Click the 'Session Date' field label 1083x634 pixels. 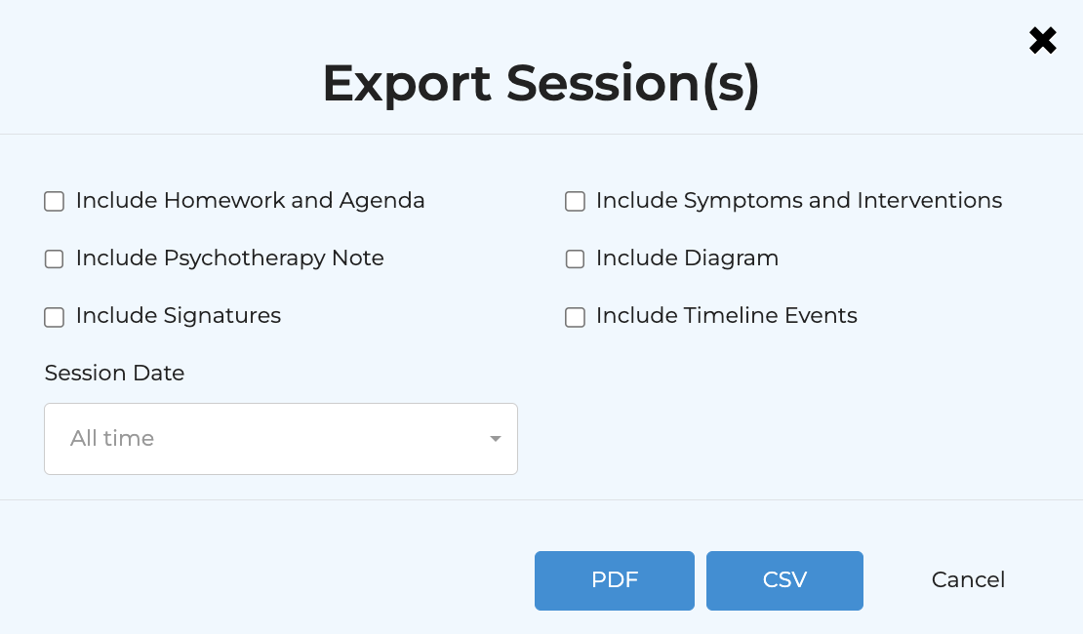click(x=114, y=373)
